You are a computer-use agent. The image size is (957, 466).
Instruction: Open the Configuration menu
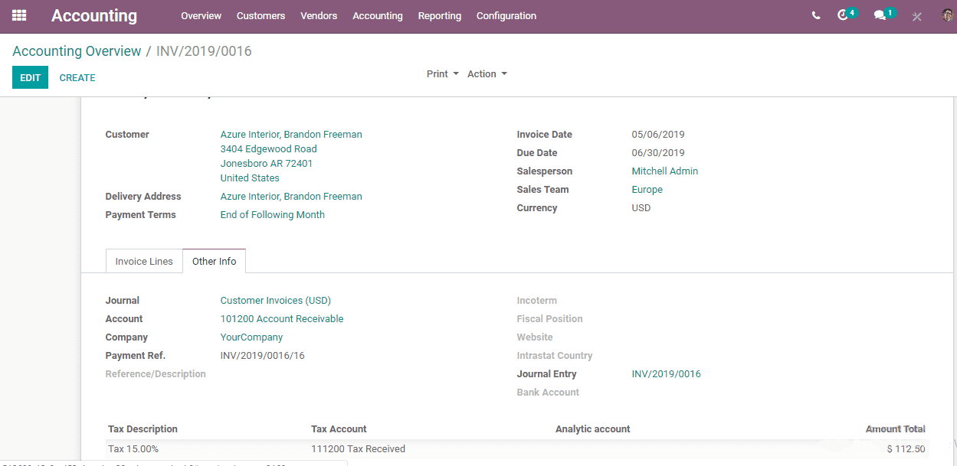pos(506,15)
